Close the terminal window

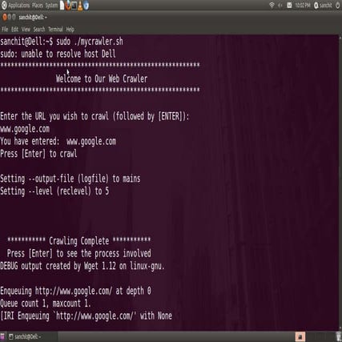pos(5,17)
